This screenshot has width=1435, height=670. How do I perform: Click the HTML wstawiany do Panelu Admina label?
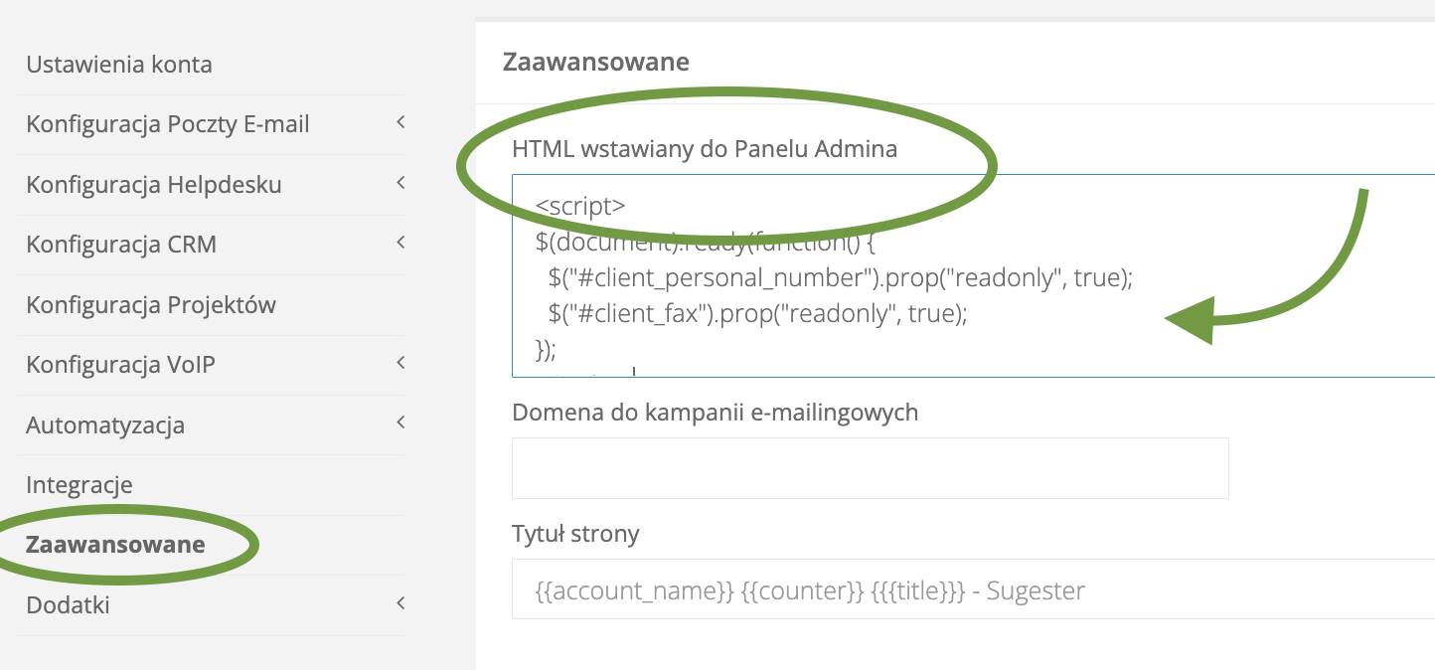pos(705,149)
